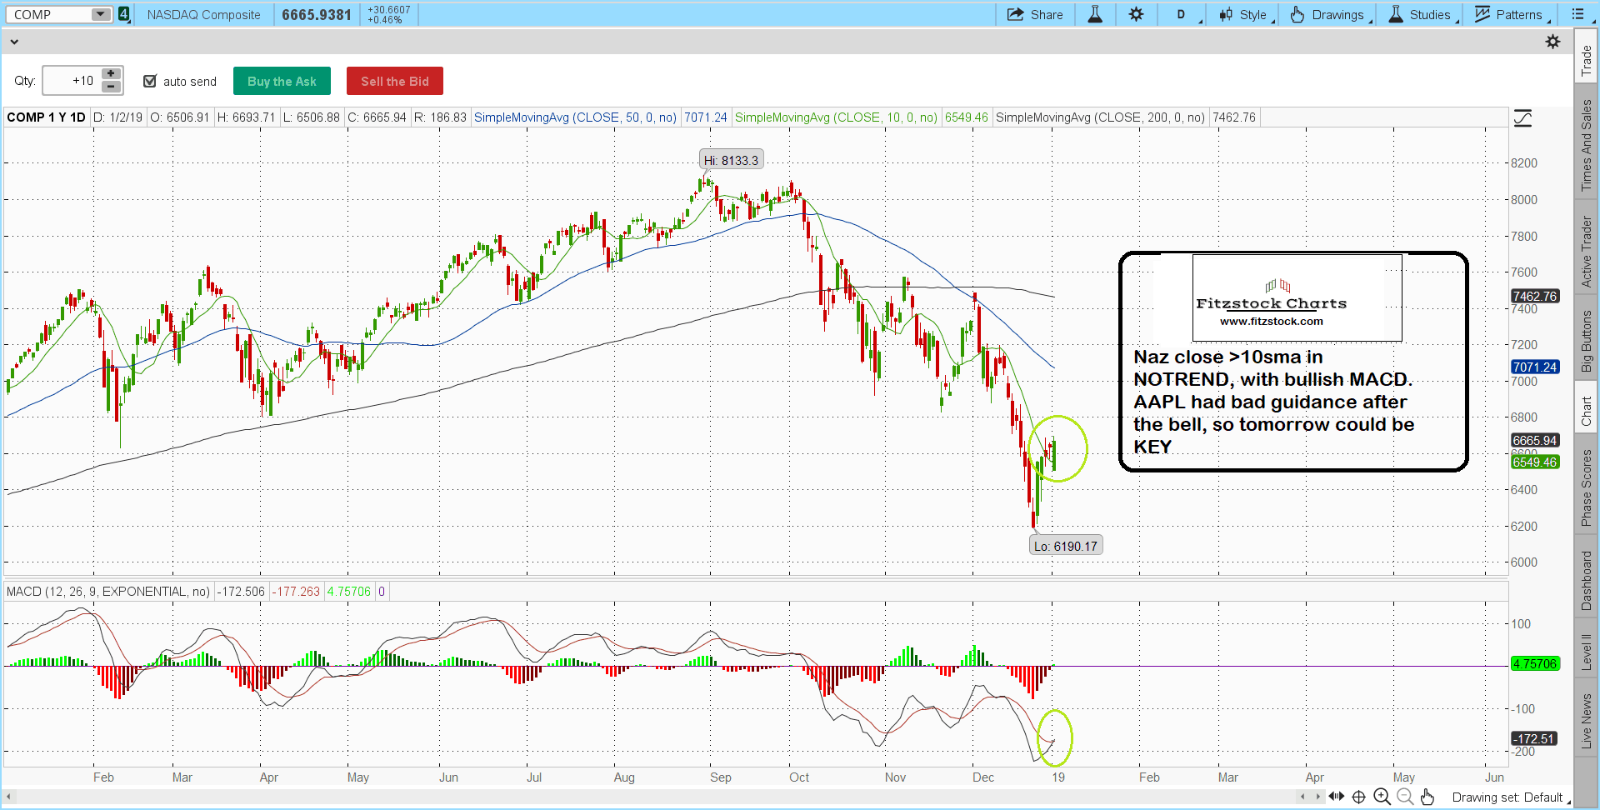Switch to the Times And Sales tab
This screenshot has width=1600, height=810.
pos(1586,145)
